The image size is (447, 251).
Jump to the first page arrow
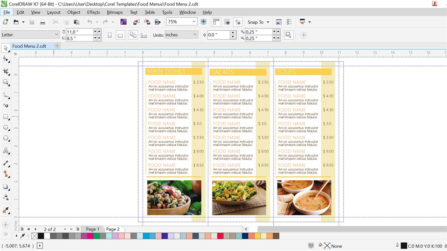coord(29,229)
